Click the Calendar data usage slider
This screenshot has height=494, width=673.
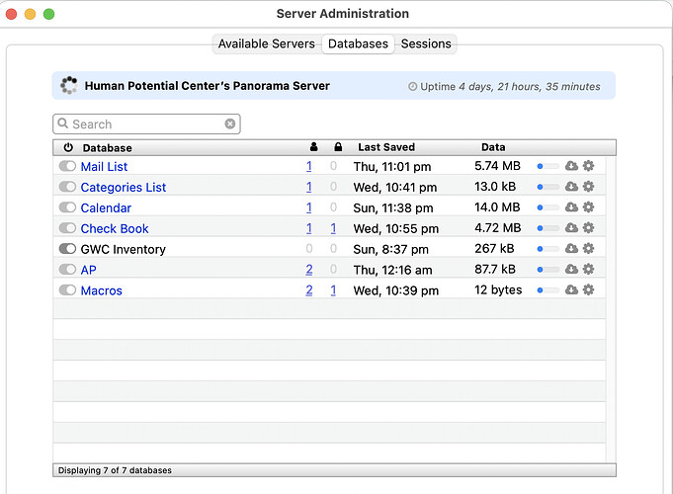click(547, 207)
